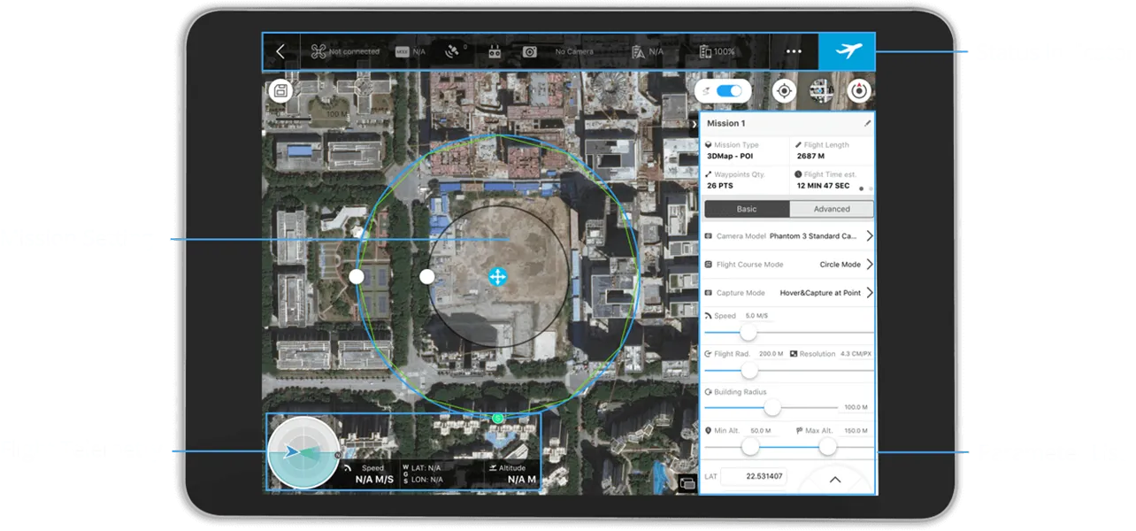Expand the Capture Mode options
Image resolution: width=1136 pixels, height=531 pixels.
869,293
